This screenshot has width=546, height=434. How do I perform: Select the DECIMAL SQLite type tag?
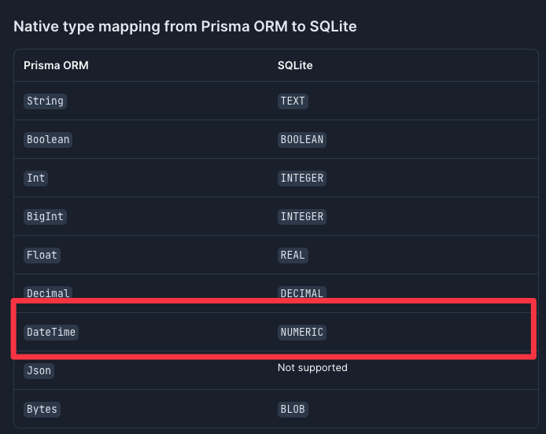pos(302,292)
